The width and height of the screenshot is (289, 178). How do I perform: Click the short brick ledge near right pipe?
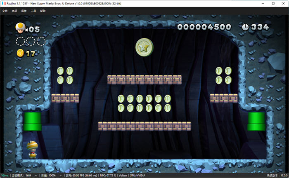224,98
